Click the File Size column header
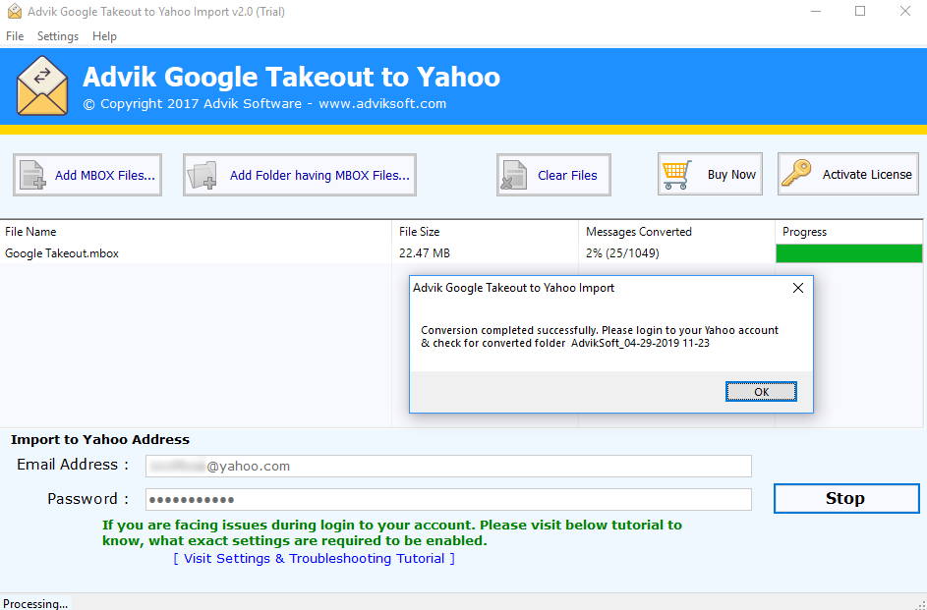Image resolution: width=927 pixels, height=610 pixels. (485, 232)
